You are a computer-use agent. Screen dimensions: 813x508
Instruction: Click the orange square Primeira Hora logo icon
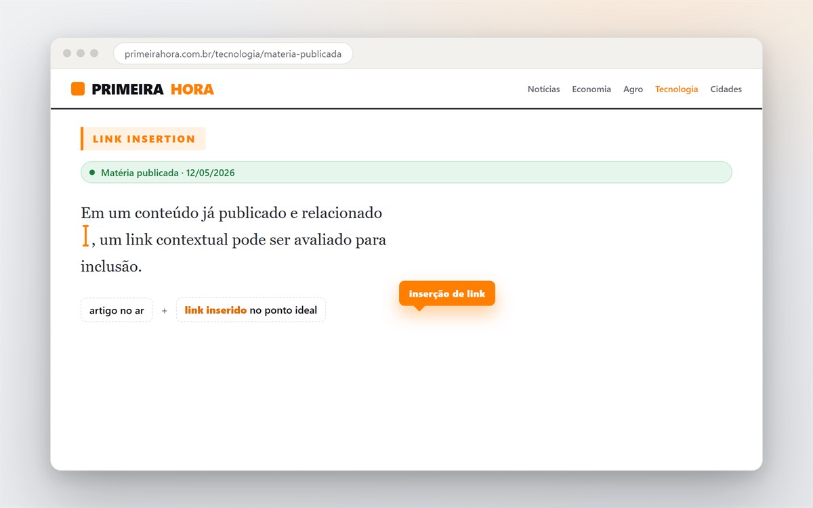click(78, 89)
